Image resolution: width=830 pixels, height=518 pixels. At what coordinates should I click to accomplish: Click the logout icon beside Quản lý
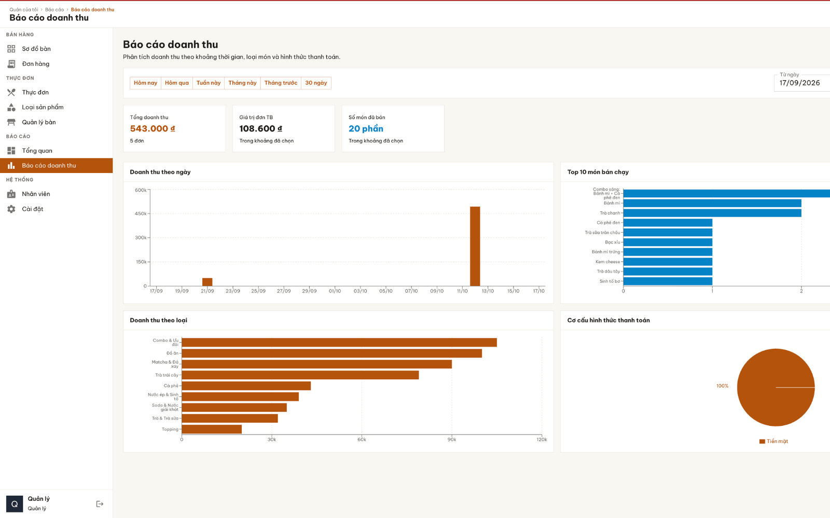pos(100,504)
